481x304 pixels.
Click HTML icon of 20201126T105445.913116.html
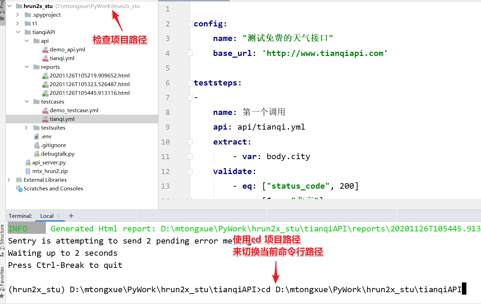(45, 93)
